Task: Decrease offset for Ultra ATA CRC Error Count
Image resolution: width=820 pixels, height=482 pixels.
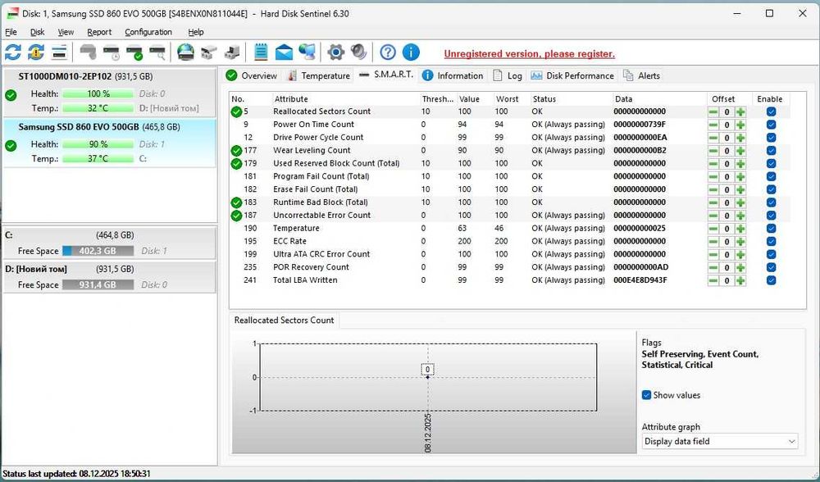Action: click(x=713, y=255)
